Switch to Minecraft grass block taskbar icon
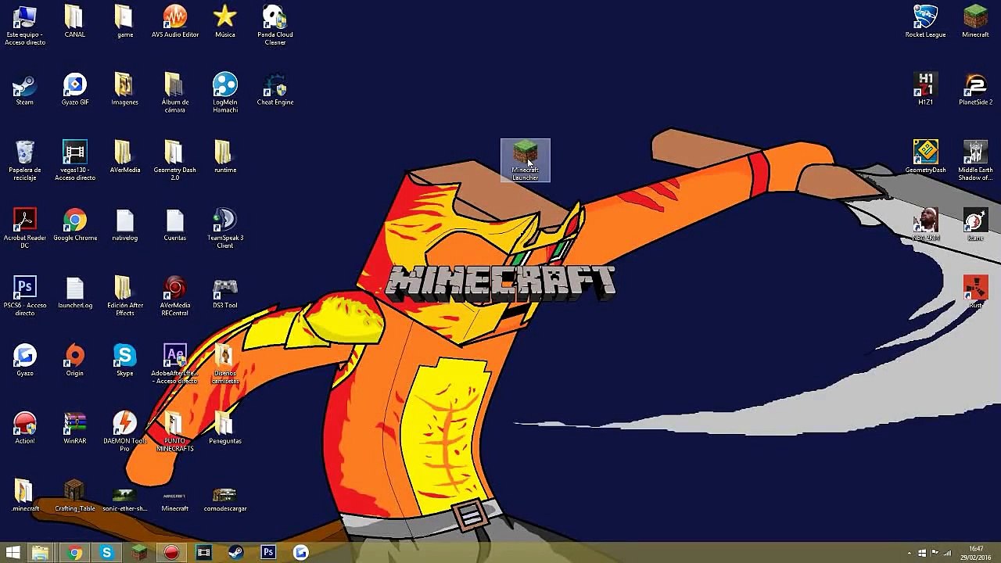Image resolution: width=1001 pixels, height=563 pixels. pos(139,553)
